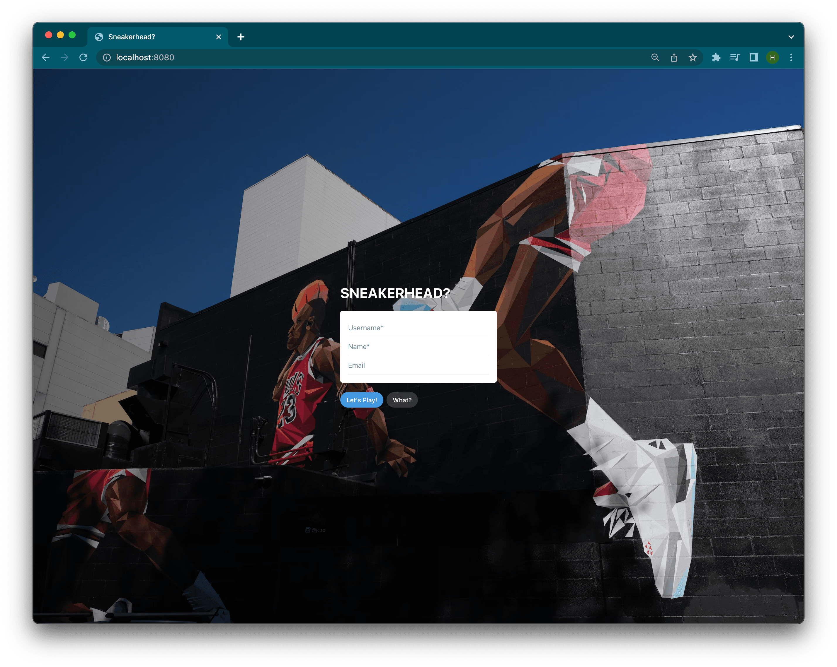837x667 pixels.
Task: Open media controls icon
Action: [x=734, y=57]
